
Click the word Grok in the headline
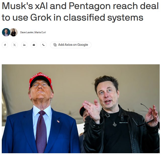[x=41, y=17]
